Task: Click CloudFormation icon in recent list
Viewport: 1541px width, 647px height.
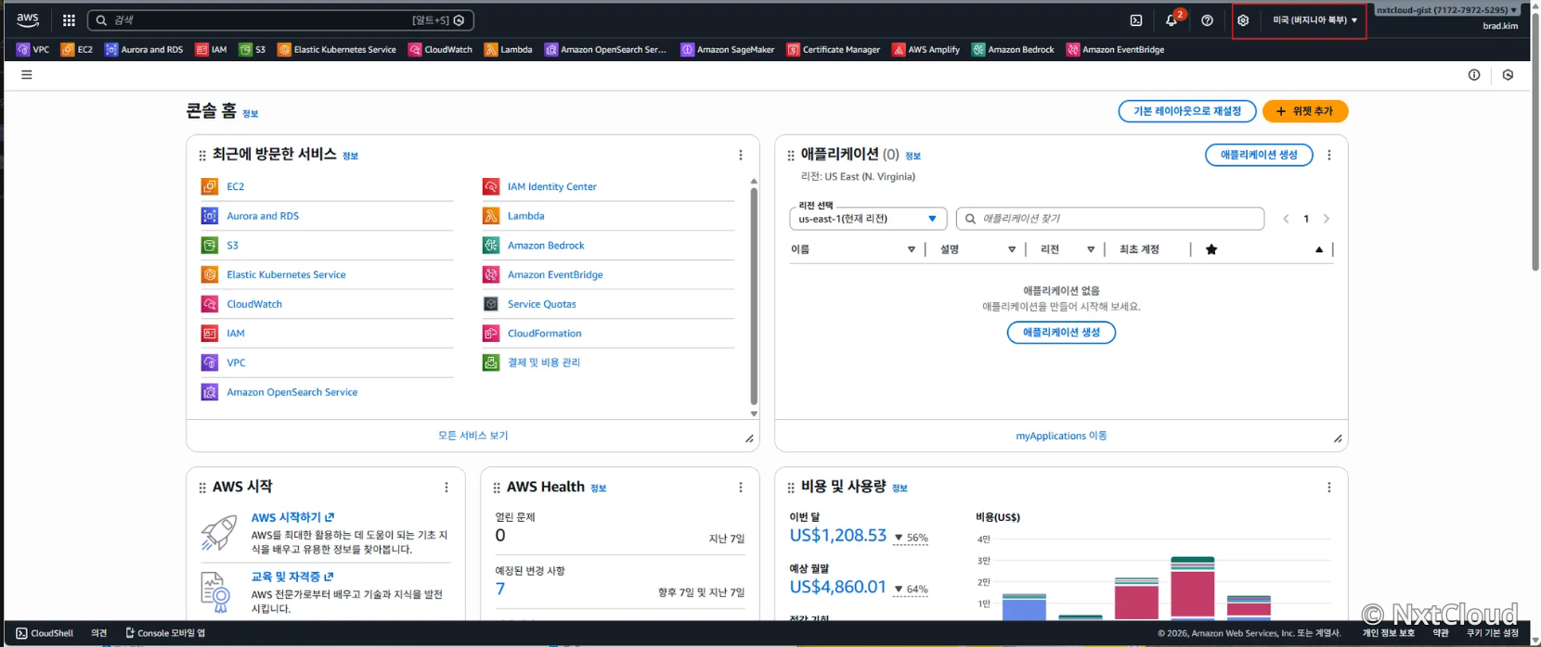Action: pos(491,334)
